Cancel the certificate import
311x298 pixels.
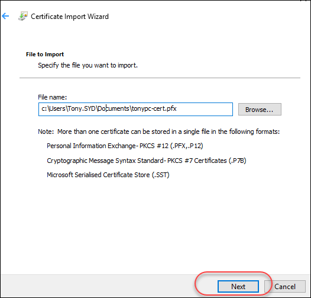(x=285, y=287)
